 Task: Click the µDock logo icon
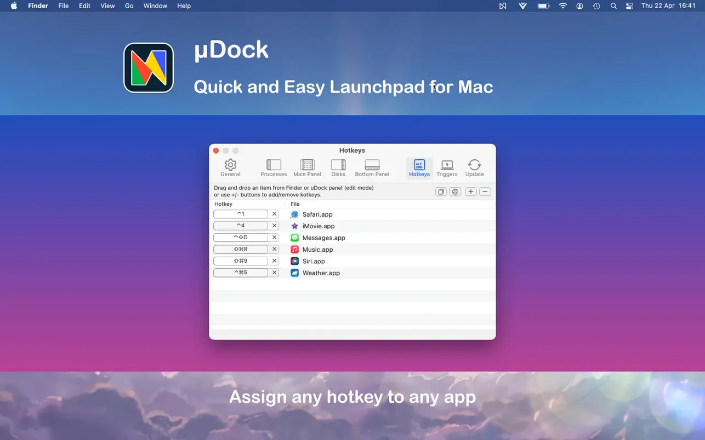pos(149,68)
